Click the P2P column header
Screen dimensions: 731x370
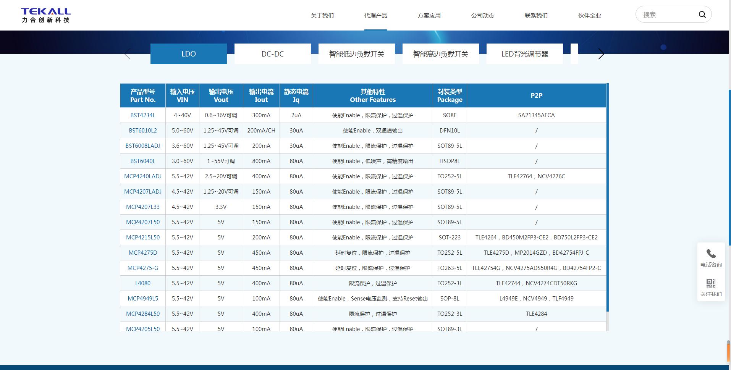coord(537,95)
